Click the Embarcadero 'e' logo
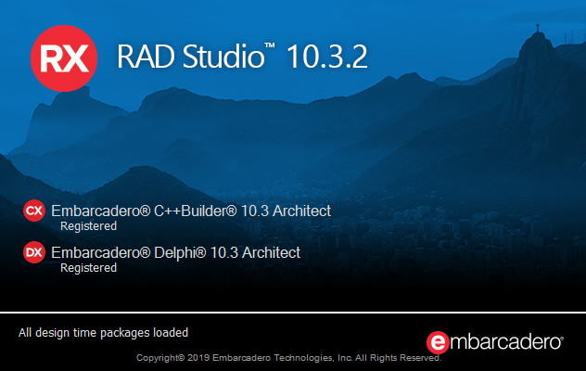The height and width of the screenshot is (371, 586). [438, 342]
